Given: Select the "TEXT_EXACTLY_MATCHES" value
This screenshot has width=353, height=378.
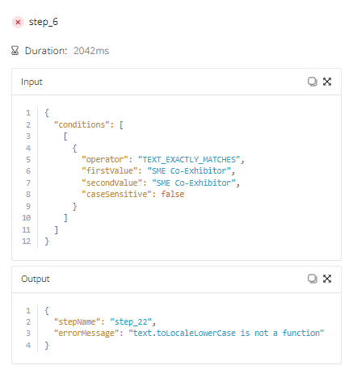Looking at the screenshot, I should coord(189,160).
